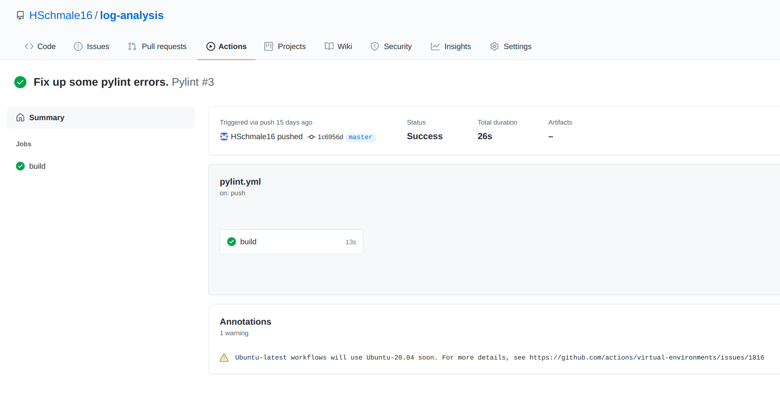Click the pylint.yml workflow file heading
Viewport: 780px width, 394px height.
click(240, 182)
